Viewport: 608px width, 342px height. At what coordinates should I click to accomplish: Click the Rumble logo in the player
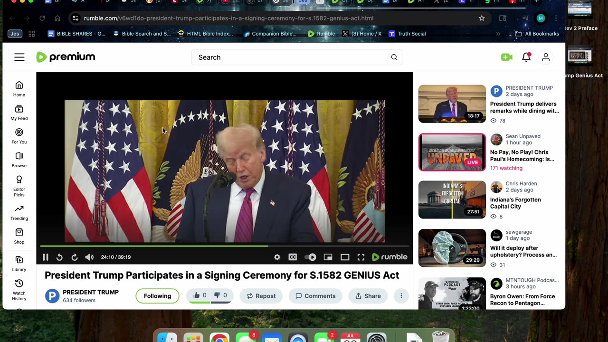point(389,257)
